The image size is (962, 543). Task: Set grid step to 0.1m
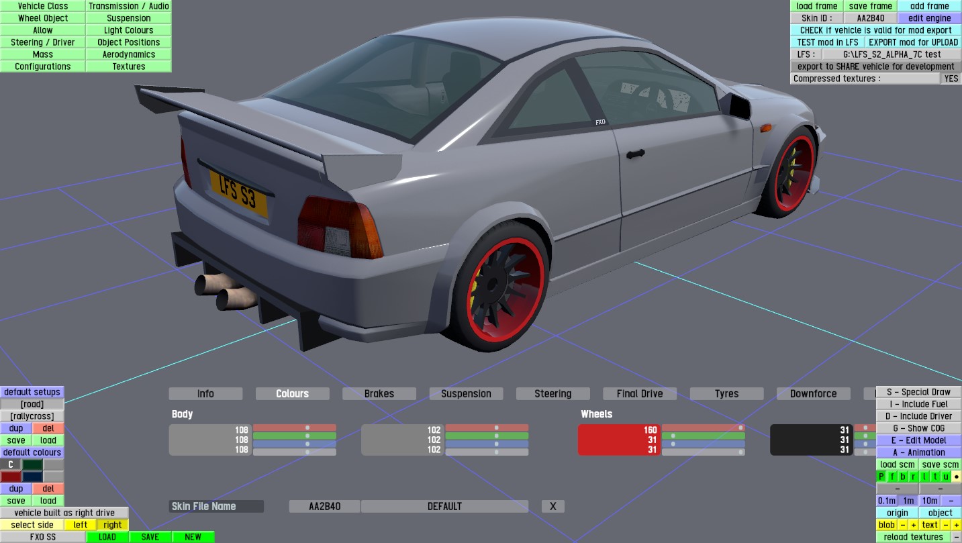coord(887,501)
